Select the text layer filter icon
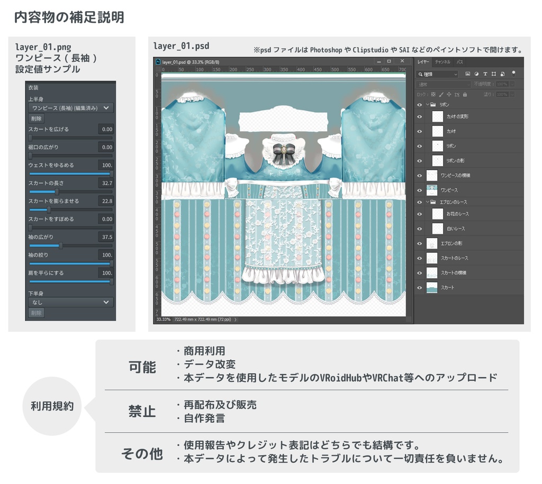The height and width of the screenshot is (484, 542). coord(485,74)
